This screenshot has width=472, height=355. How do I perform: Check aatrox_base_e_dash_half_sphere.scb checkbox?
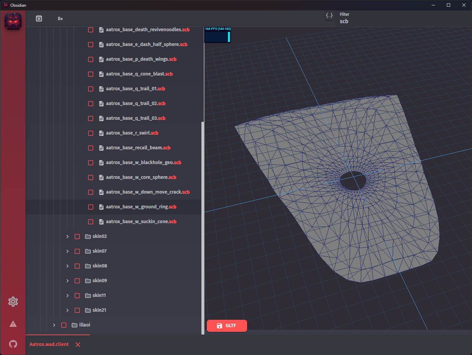pos(91,45)
